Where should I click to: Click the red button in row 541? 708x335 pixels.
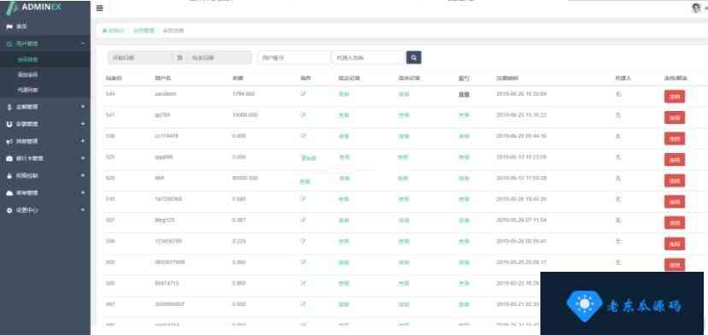coord(674,117)
